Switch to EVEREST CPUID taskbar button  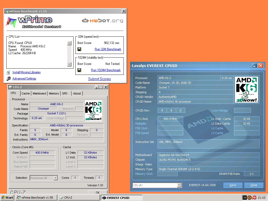pos(121,198)
